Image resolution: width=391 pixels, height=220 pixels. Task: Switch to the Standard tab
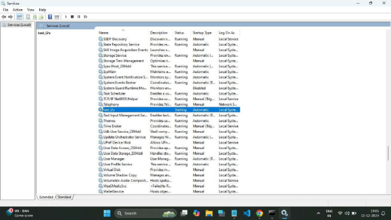(x=64, y=197)
